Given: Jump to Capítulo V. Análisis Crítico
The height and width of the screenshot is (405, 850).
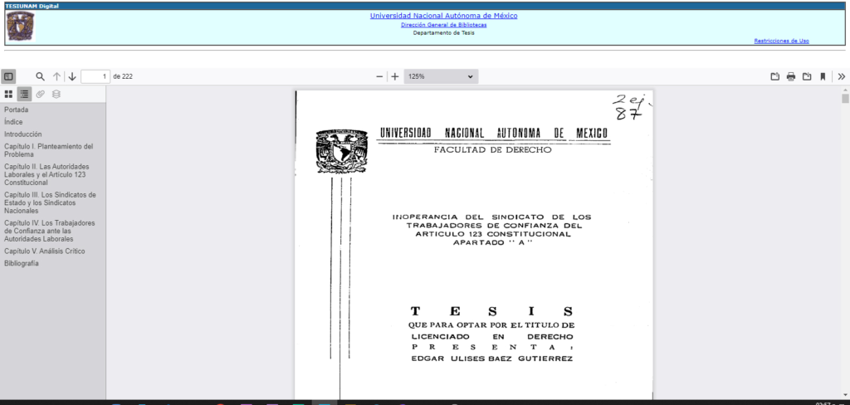Looking at the screenshot, I should coord(44,251).
